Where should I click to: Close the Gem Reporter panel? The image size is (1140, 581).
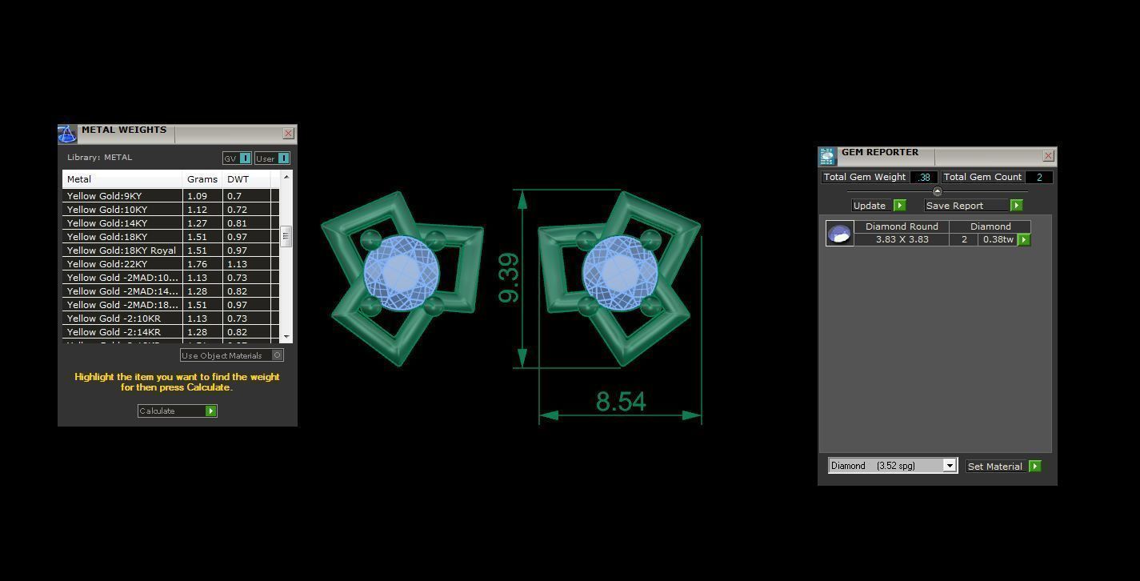(1048, 156)
